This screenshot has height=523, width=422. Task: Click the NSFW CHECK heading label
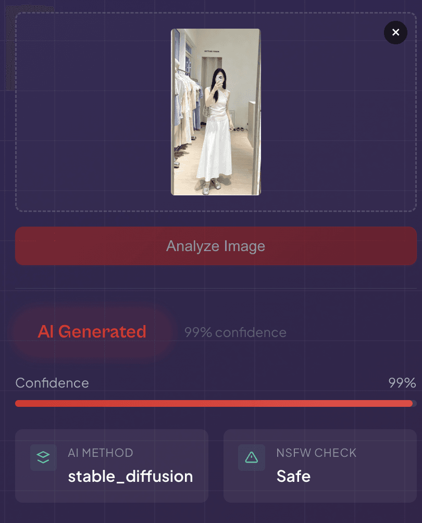click(x=316, y=453)
